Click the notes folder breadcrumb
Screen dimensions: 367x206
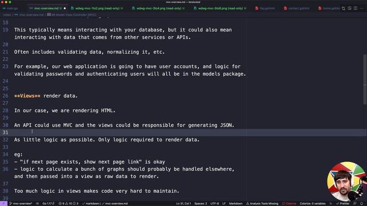click(7, 15)
